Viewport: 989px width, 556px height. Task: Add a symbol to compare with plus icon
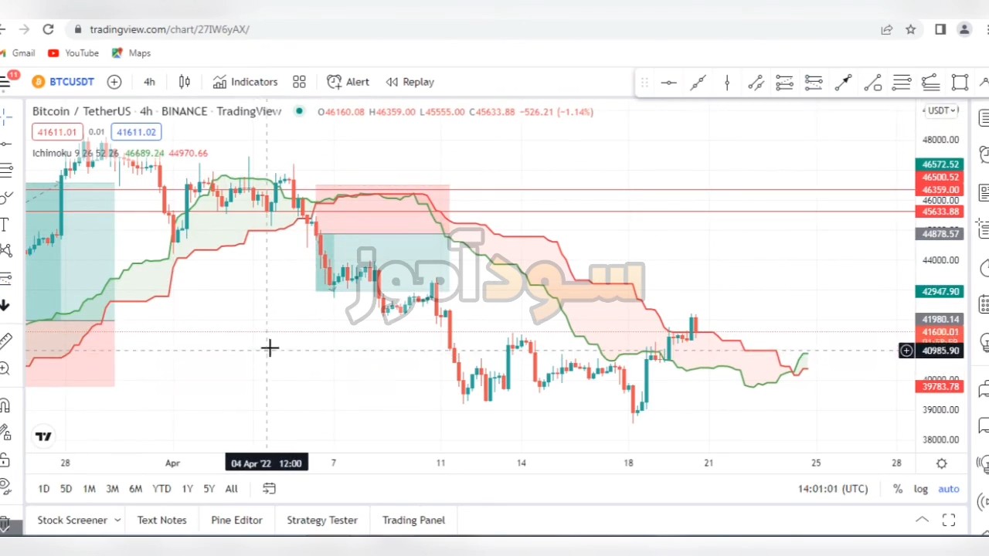(114, 82)
